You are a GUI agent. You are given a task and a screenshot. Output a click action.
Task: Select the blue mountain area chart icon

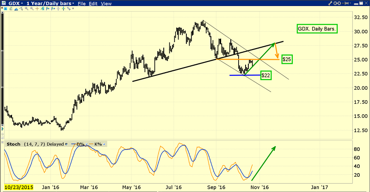click(16, 9)
